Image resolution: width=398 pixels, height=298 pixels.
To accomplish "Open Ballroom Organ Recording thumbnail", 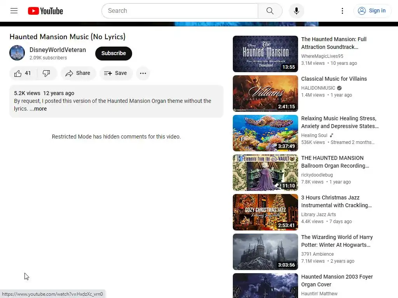I will (x=265, y=173).
